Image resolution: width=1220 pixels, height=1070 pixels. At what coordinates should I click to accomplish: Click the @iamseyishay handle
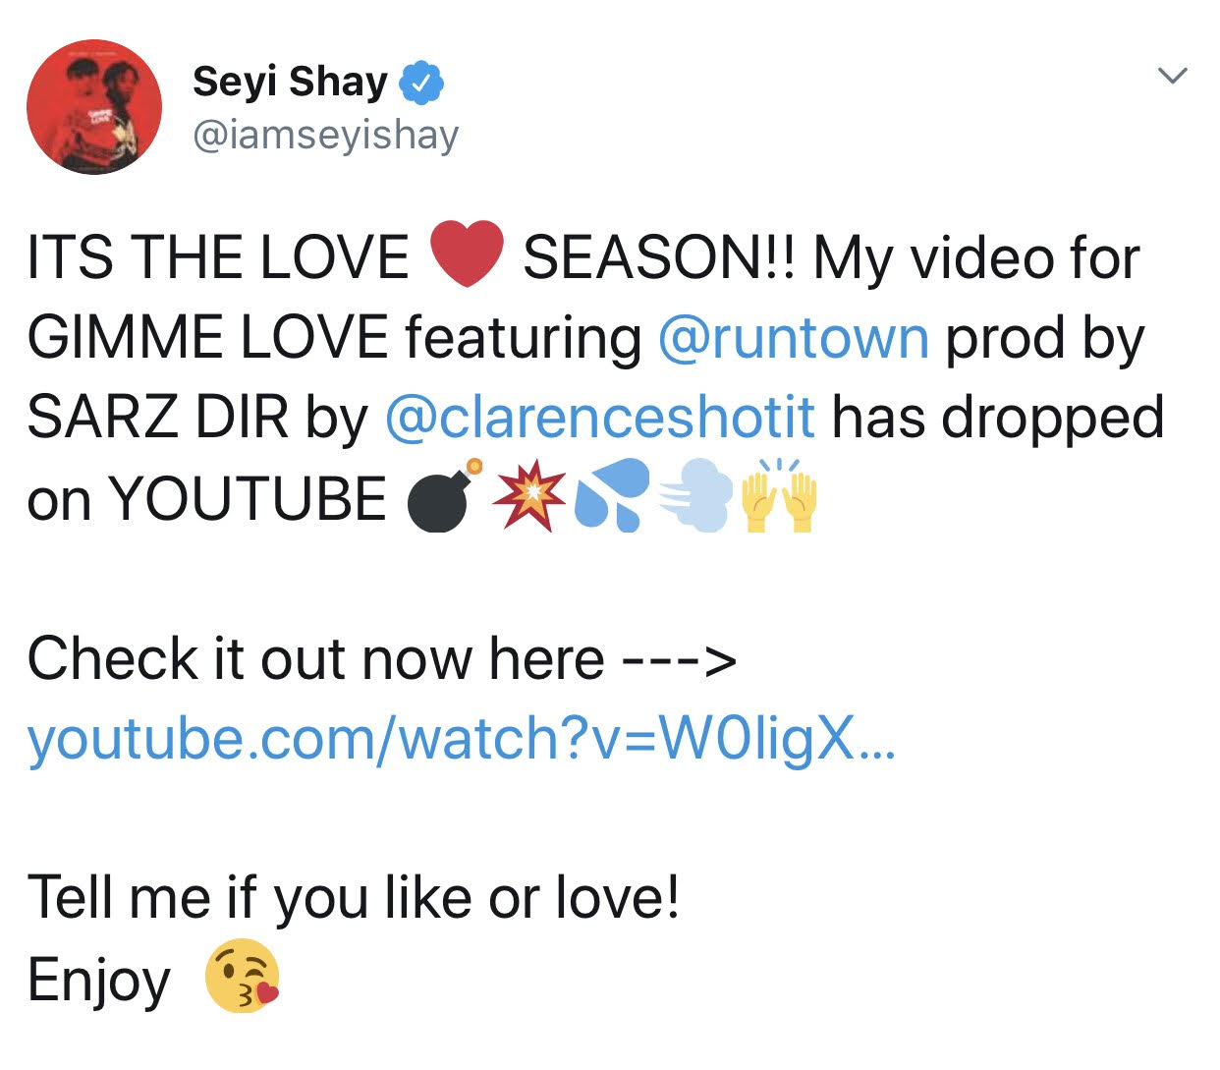click(326, 136)
